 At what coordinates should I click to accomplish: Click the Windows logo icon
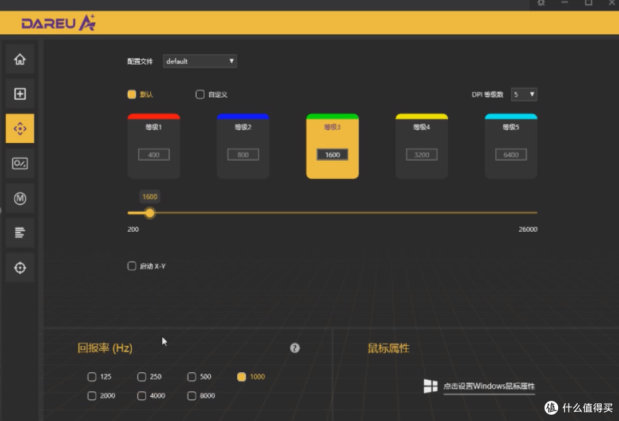click(430, 386)
